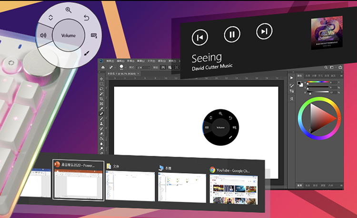
Task: Select the Rectangular Marquee tool
Action: coord(102,83)
